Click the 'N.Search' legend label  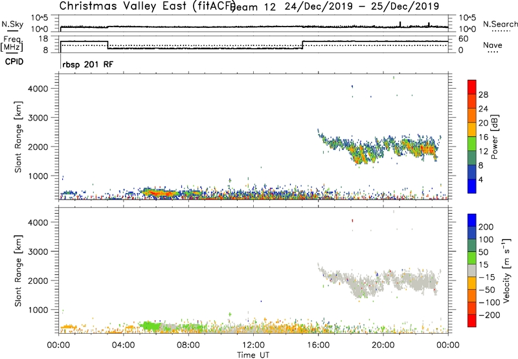pos(500,24)
